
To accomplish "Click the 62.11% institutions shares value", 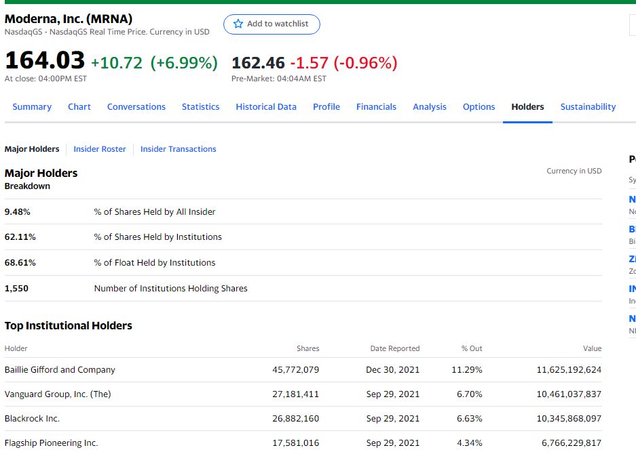I will coord(20,237).
